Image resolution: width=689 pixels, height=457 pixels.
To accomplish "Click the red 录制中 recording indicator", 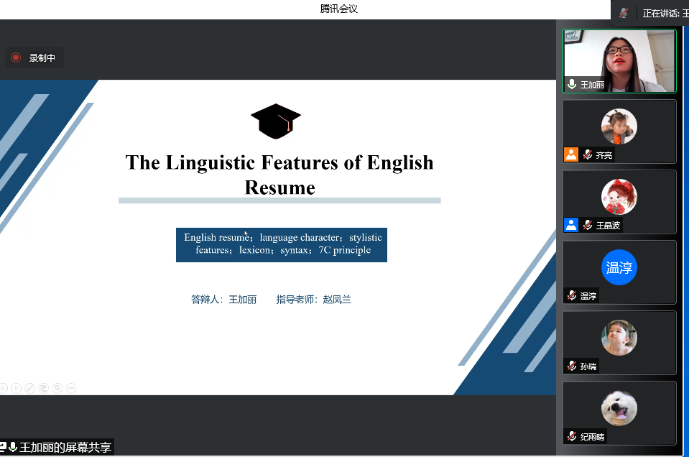I will (34, 57).
